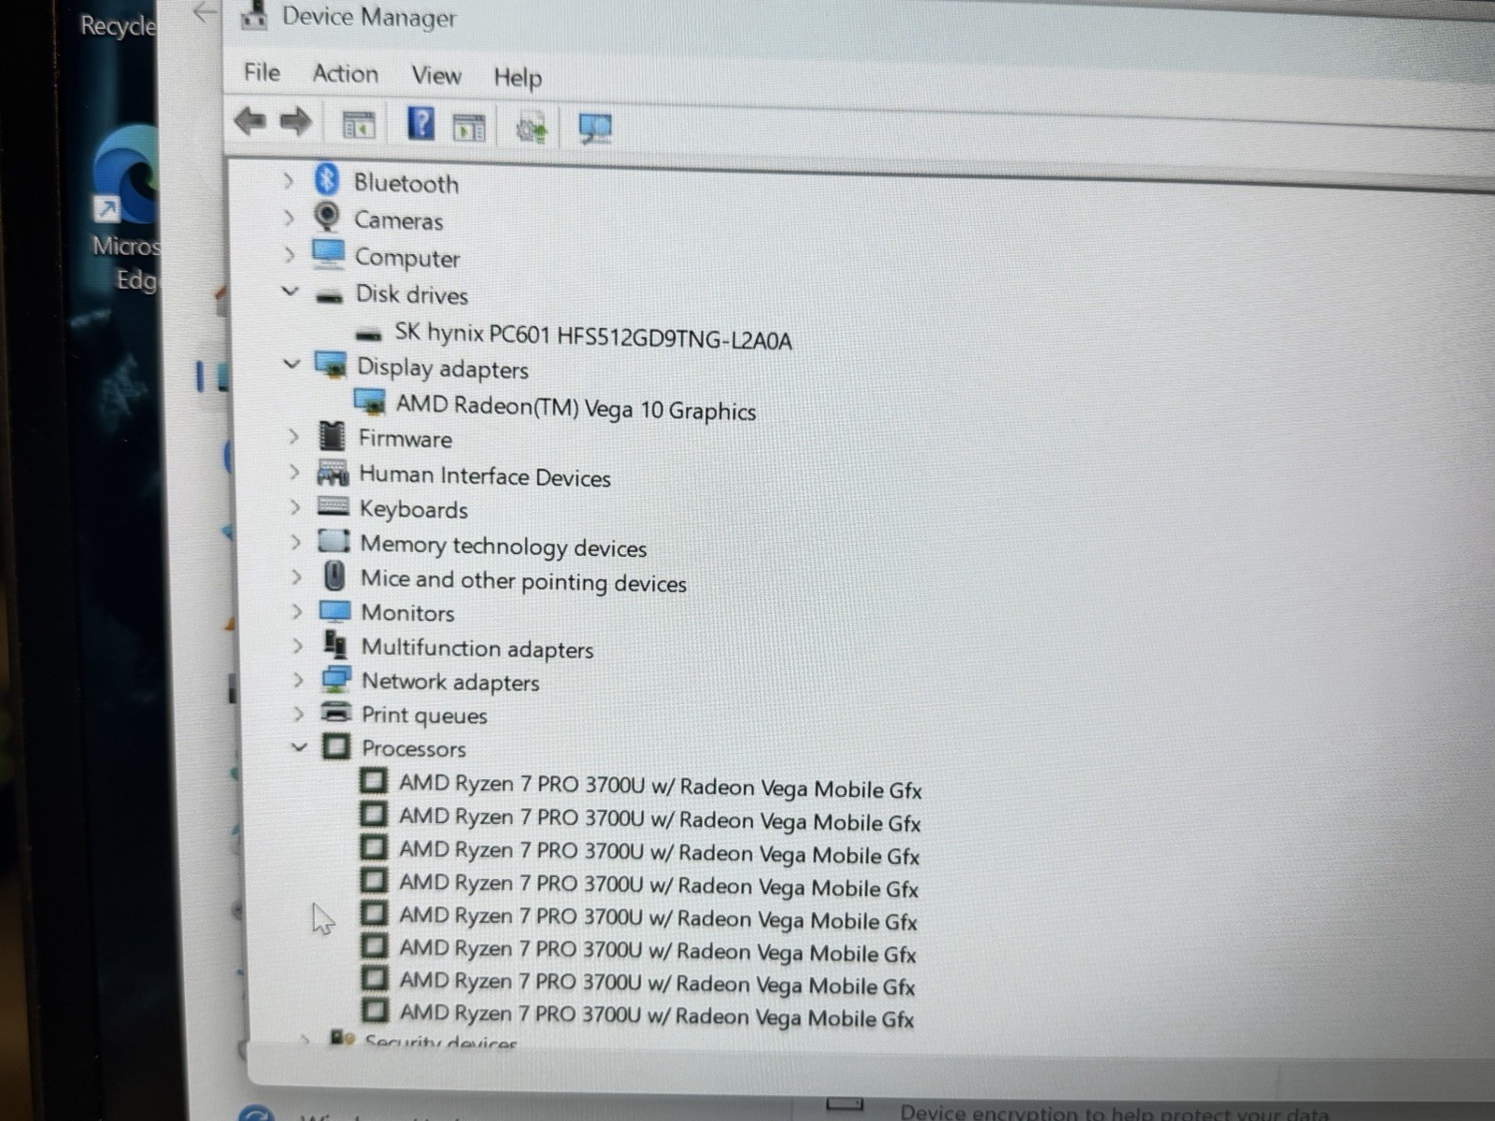
Task: Select the Memory technology devices label
Action: tap(504, 546)
